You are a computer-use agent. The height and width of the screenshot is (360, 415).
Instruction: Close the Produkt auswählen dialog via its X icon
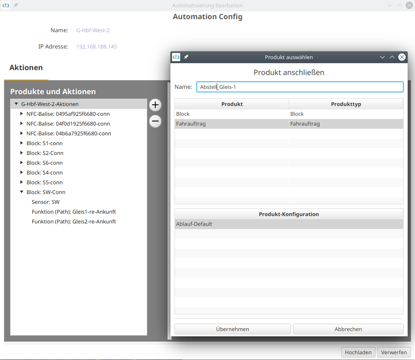[x=402, y=57]
